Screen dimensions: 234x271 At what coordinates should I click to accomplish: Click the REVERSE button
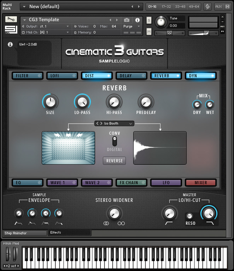(x=115, y=161)
